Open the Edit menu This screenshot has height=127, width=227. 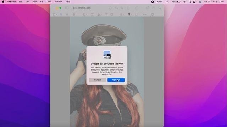click(x=27, y=2)
